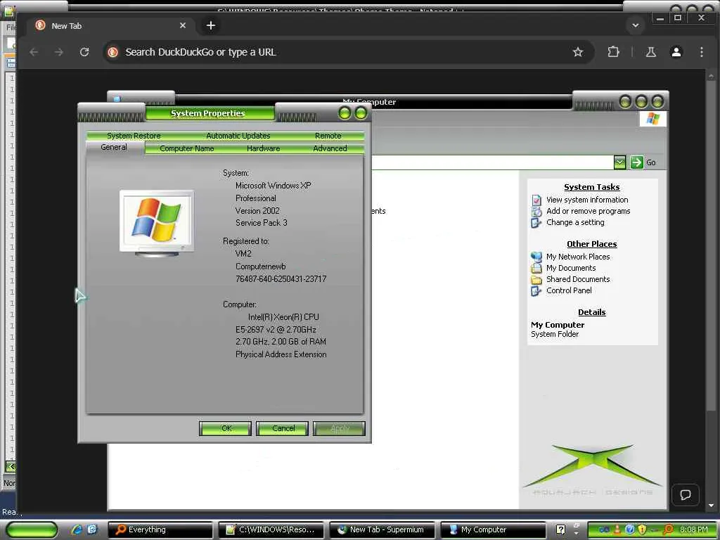Image resolution: width=720 pixels, height=540 pixels.
Task: Go back with the browser back arrow
Action: coord(34,52)
